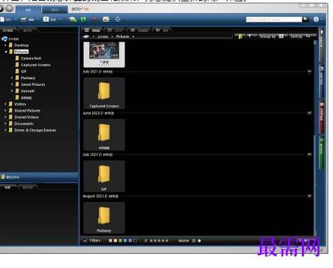Select the second view tab in content pane
This screenshot has height=268, width=333.
coord(115,30)
